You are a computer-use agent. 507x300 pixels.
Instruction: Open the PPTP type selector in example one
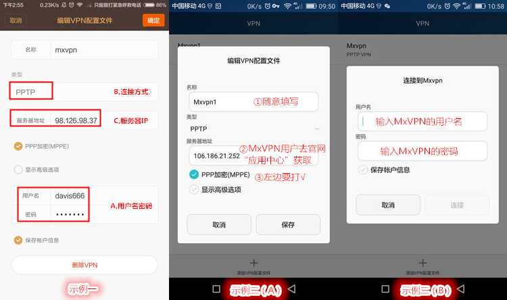point(84,92)
